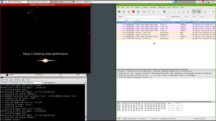Switch to Capturing from vif taskbar item

38,2
